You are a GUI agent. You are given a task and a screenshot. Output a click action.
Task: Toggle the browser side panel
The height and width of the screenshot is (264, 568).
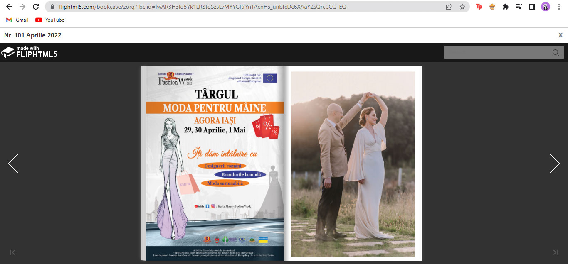pos(532,7)
